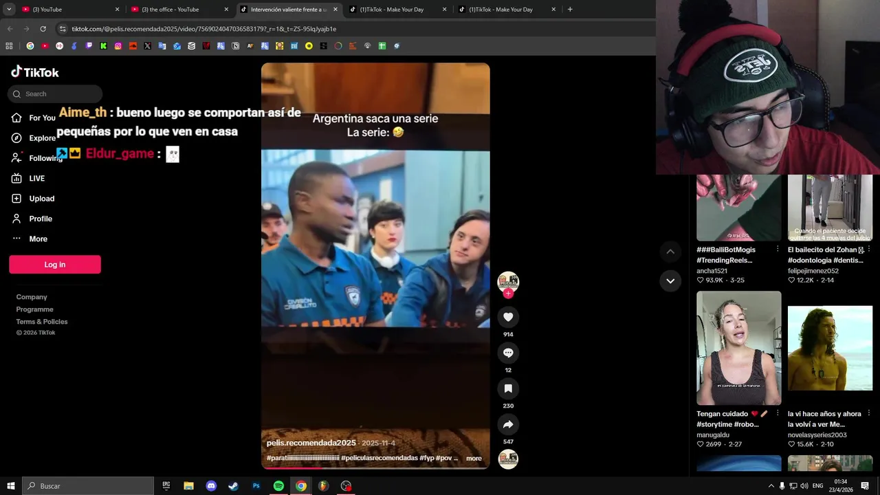Expand the Programme footer section
Screen dimensions: 880x495
[34, 309]
